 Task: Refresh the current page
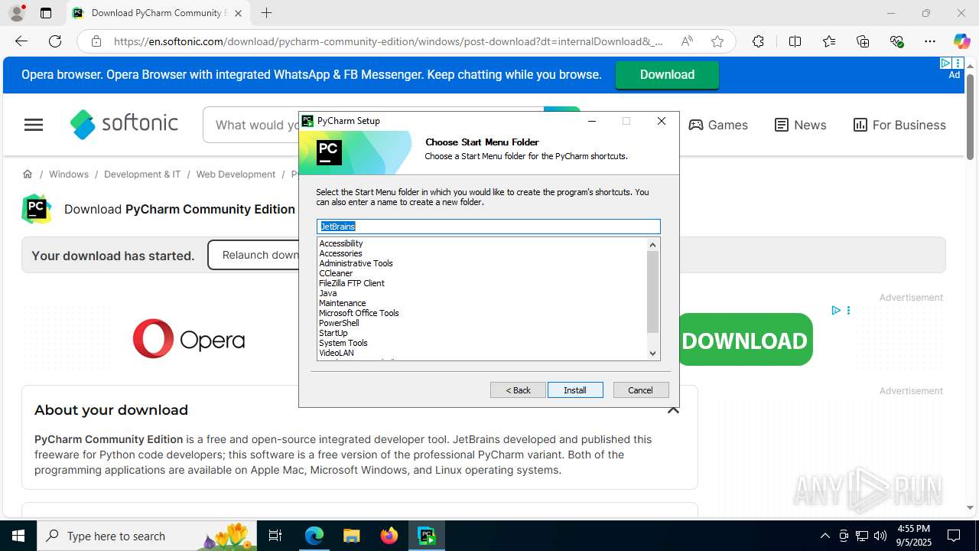pos(55,41)
